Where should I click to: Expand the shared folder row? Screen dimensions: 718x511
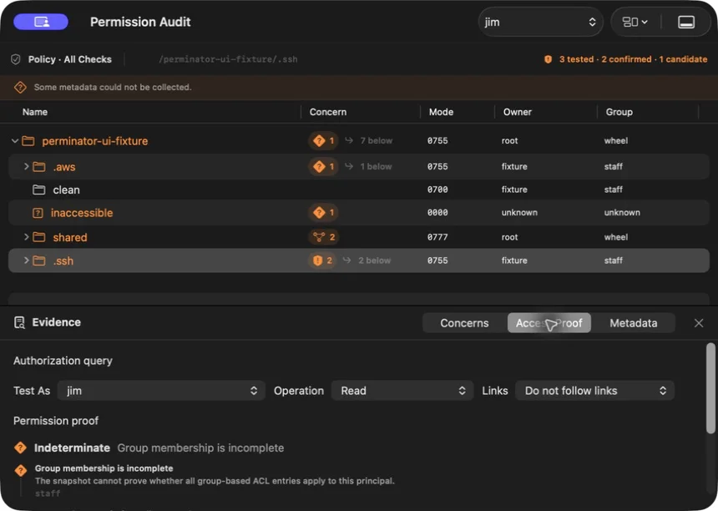pos(26,237)
